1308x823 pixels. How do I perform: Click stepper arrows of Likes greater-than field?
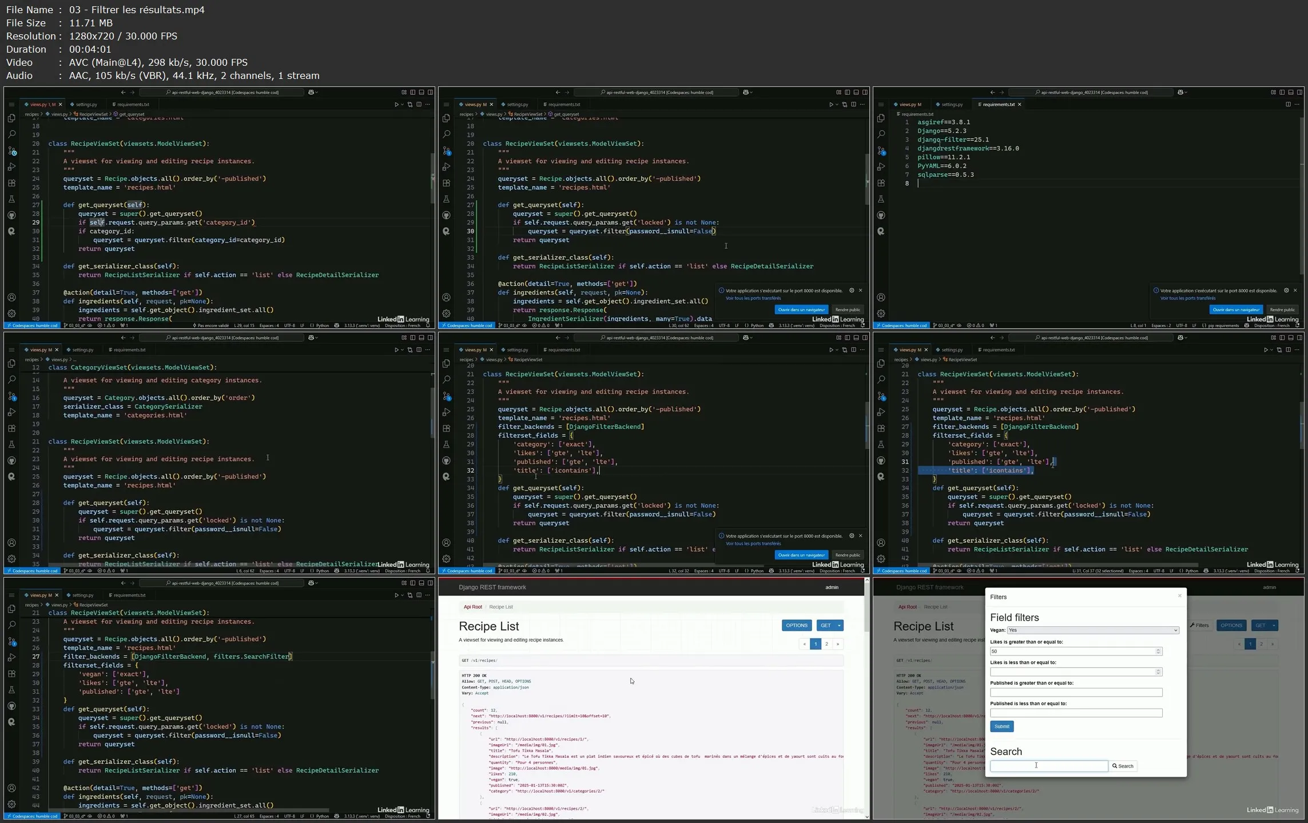point(1158,651)
